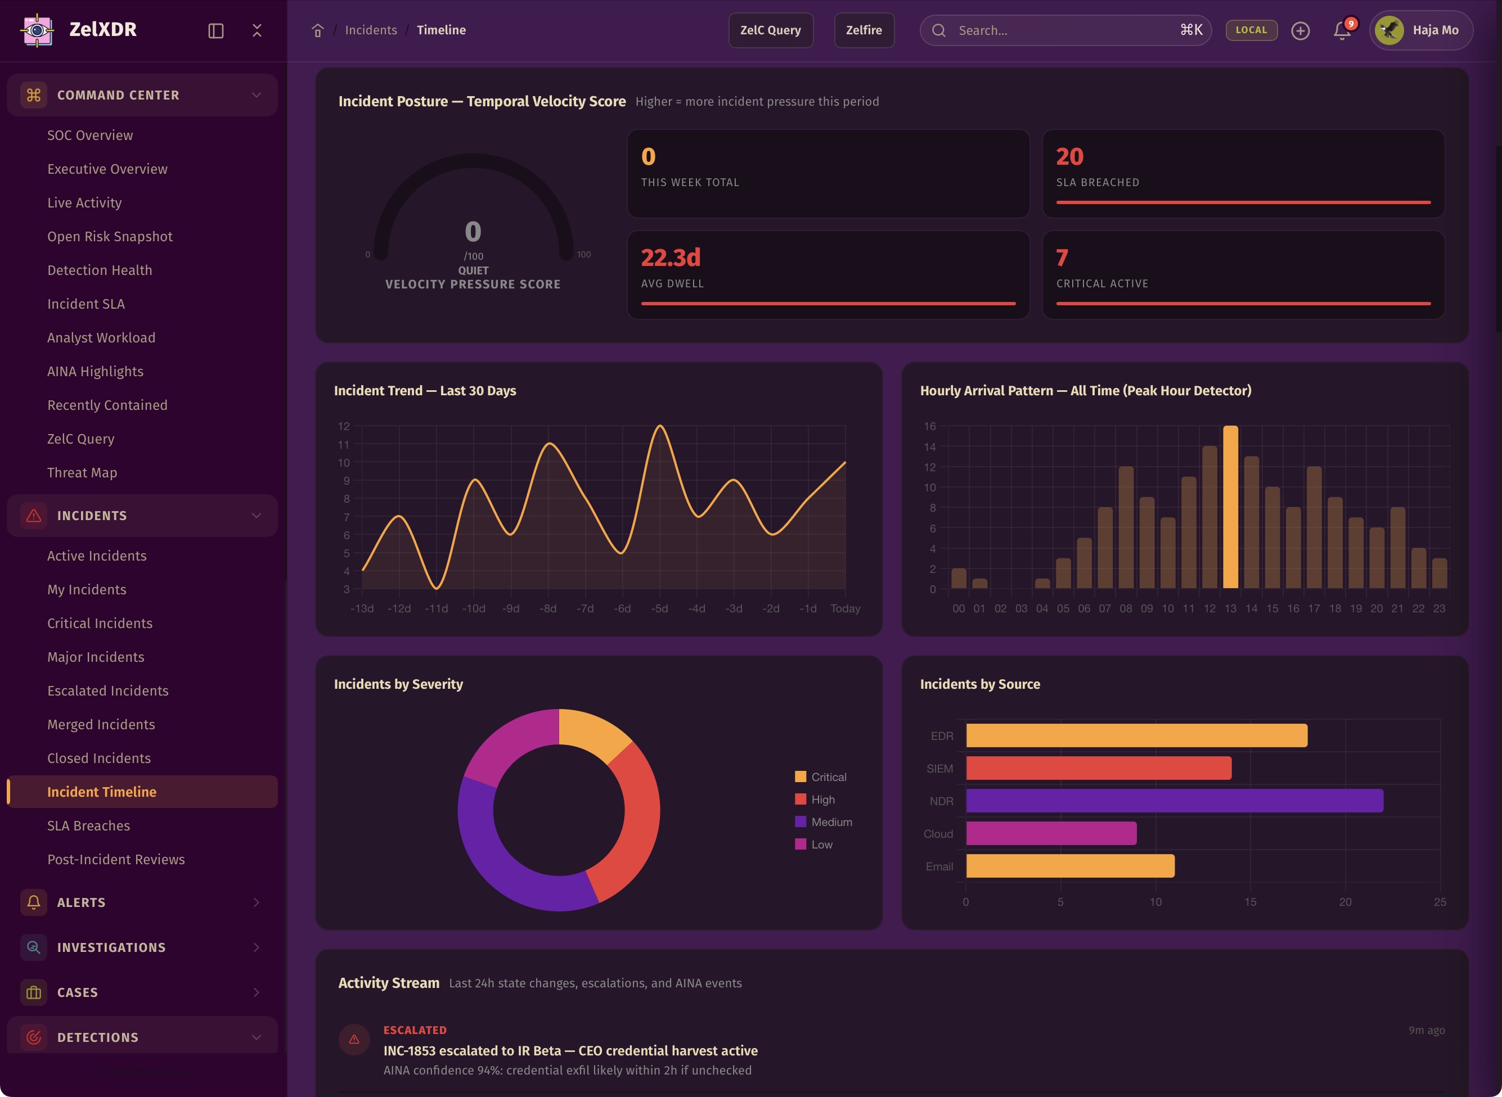This screenshot has width=1502, height=1097.
Task: Click the escalated warning icon in Activity Stream
Action: 354,1039
